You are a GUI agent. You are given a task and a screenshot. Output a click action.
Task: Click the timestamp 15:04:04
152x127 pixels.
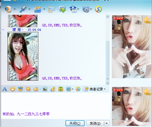(34, 30)
